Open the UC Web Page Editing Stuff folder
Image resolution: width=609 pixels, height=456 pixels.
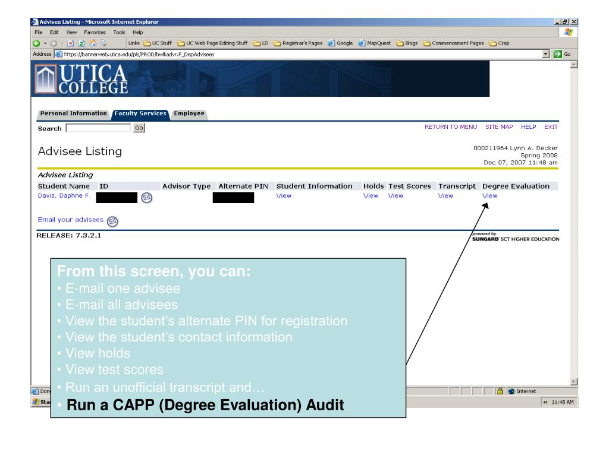(212, 43)
